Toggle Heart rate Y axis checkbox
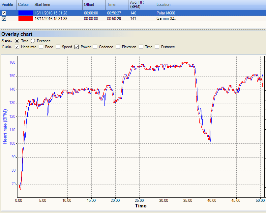Screen dimensions: 266x213 [x=17, y=47]
